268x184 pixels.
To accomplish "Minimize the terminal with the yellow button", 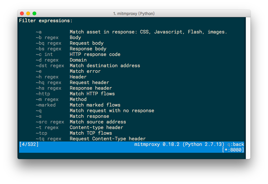I will [28, 13].
